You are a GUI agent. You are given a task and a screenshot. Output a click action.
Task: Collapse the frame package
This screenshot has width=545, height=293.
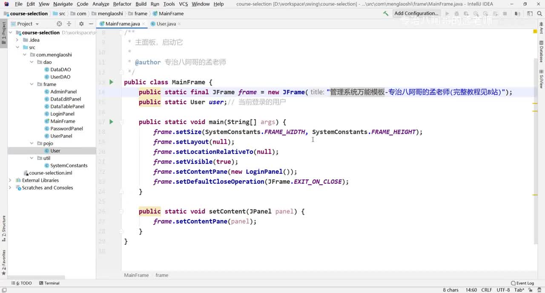(32, 84)
